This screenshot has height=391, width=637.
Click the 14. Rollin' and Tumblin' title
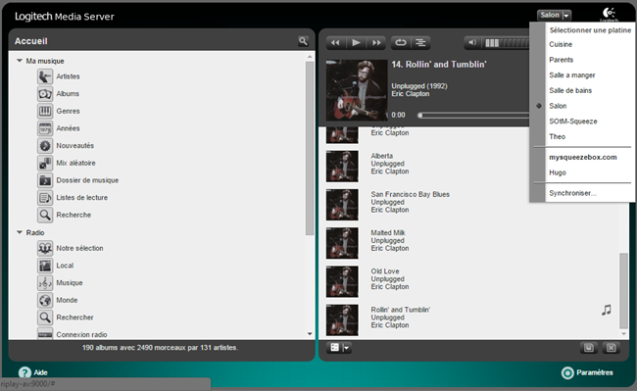pyautogui.click(x=439, y=64)
